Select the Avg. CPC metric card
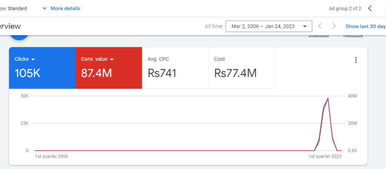Screen dimensions: 386x169 click(x=175, y=68)
